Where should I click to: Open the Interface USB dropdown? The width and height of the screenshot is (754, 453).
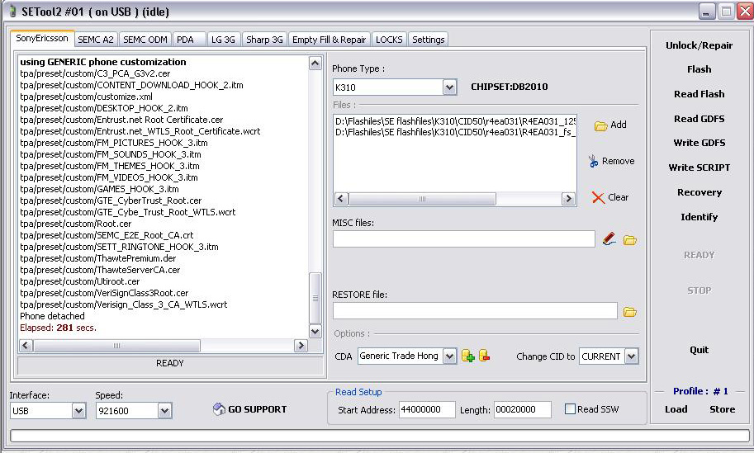[x=78, y=411]
